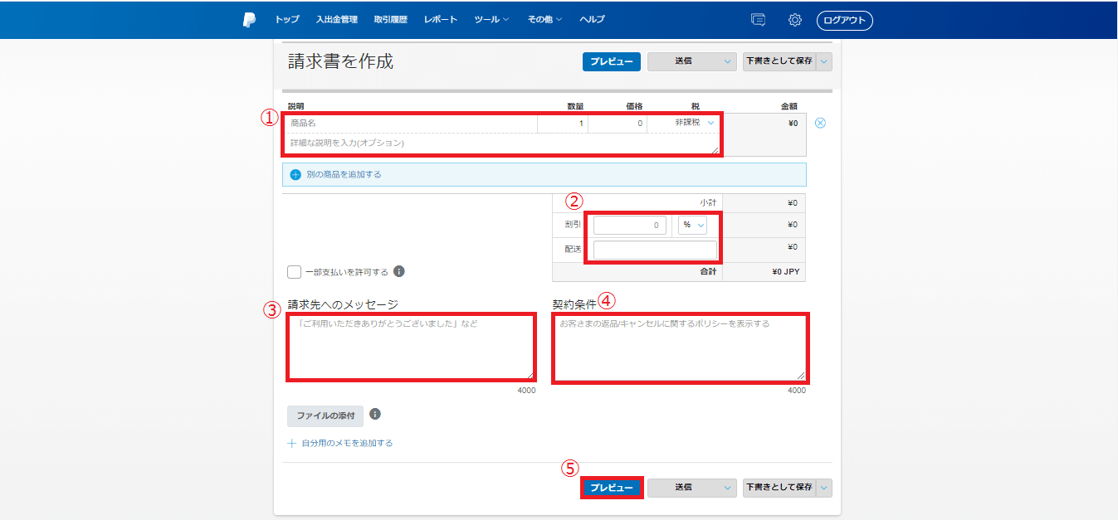Viewport: 1118px width, 520px height.
Task: Click the bottom プレビュー button
Action: pos(611,488)
